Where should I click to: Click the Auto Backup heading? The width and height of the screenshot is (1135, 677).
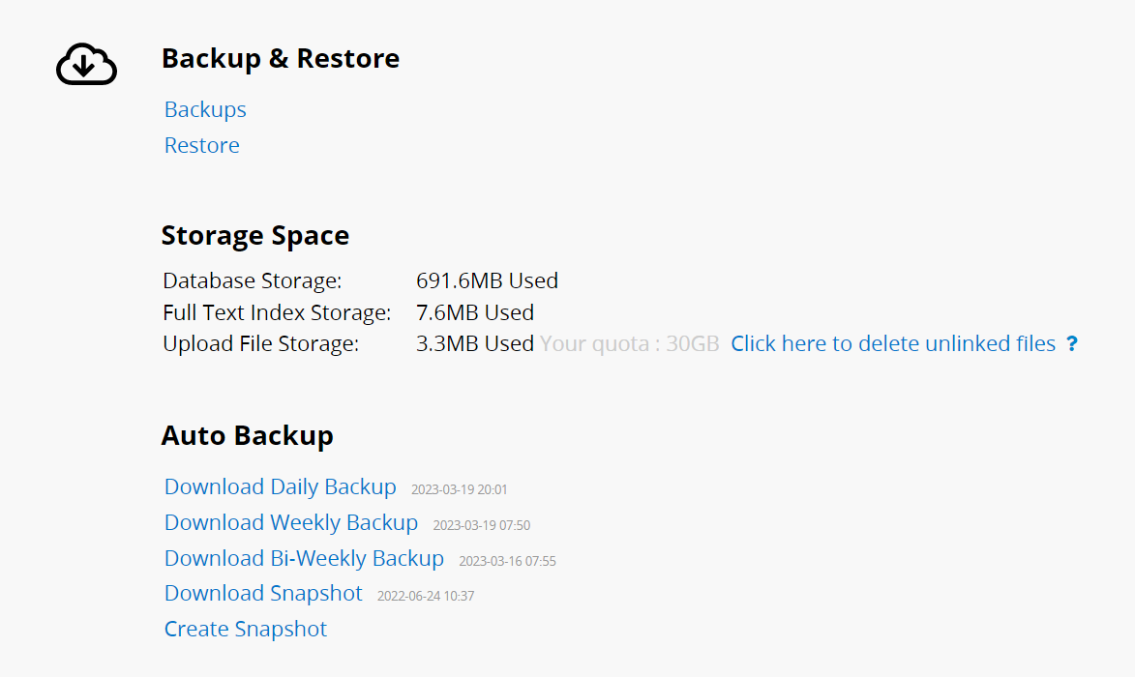point(248,435)
